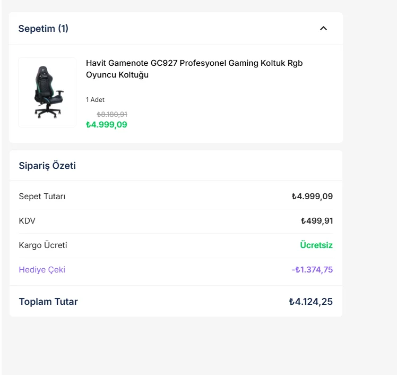397x375 pixels.
Task: Click the Sipariş Özeti heading
Action: click(47, 166)
